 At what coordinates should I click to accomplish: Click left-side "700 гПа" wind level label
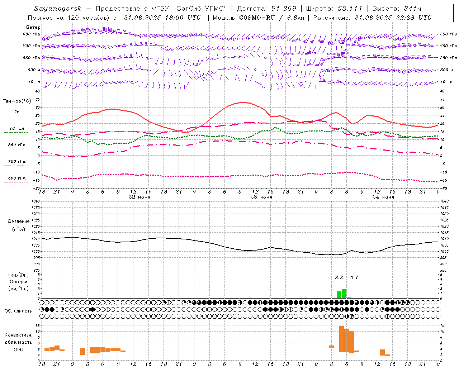click(32, 46)
